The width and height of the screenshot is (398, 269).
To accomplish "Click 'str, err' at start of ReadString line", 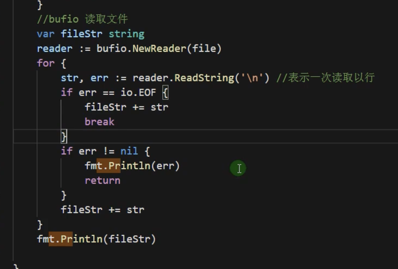I will coord(85,78).
